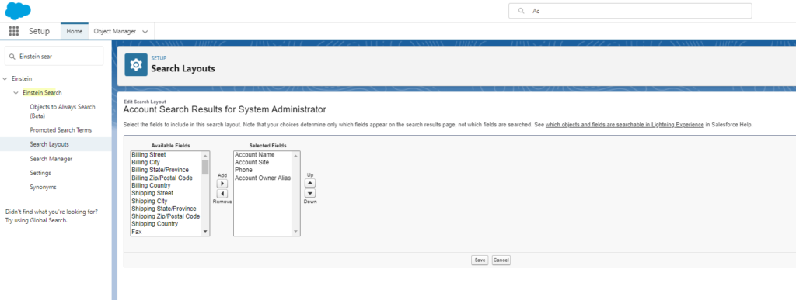
Task: Select Shipping Zip/Postal Code field
Action: 166,216
